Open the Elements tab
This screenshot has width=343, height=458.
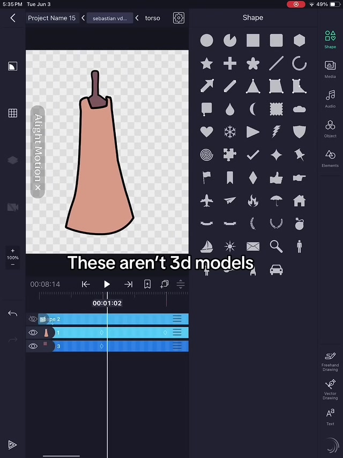[330, 158]
